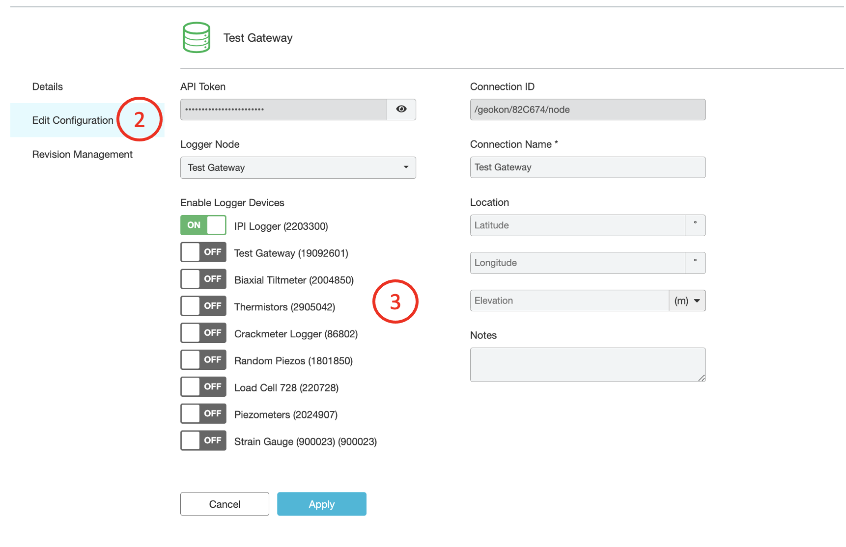Viewport: 846px width, 547px height.
Task: Click the Cancel button
Action: coord(225,504)
